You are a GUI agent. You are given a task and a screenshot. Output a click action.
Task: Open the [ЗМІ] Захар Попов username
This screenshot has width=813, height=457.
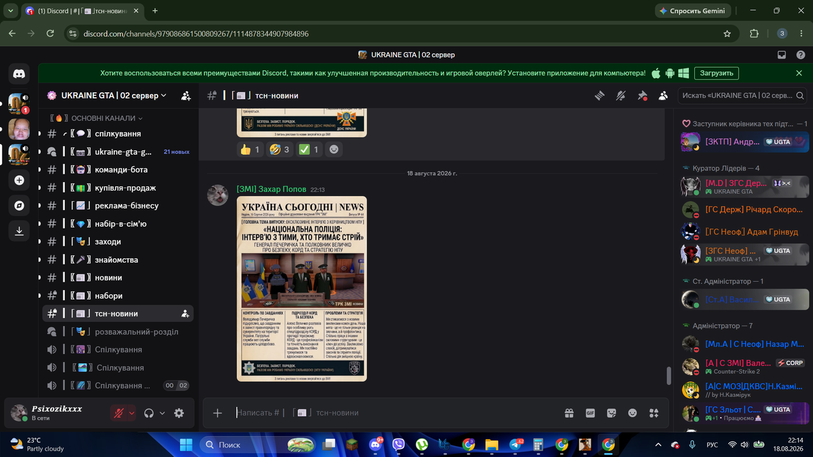point(271,189)
